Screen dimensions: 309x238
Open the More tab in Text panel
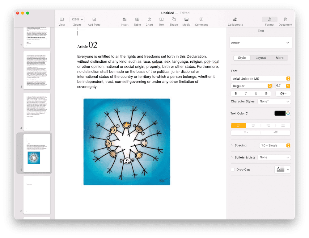point(279,57)
